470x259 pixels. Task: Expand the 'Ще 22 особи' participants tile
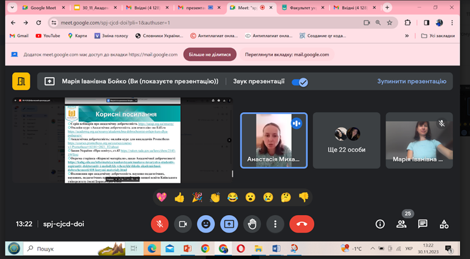point(346,140)
